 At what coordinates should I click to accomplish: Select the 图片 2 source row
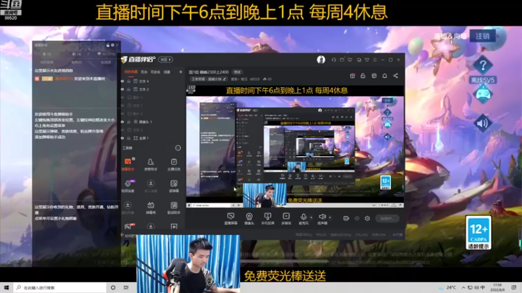tap(152, 113)
